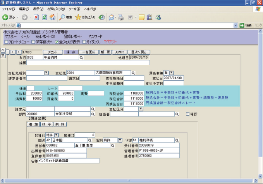Click the Research books icon
263x184 pixels.
click(x=149, y=17)
